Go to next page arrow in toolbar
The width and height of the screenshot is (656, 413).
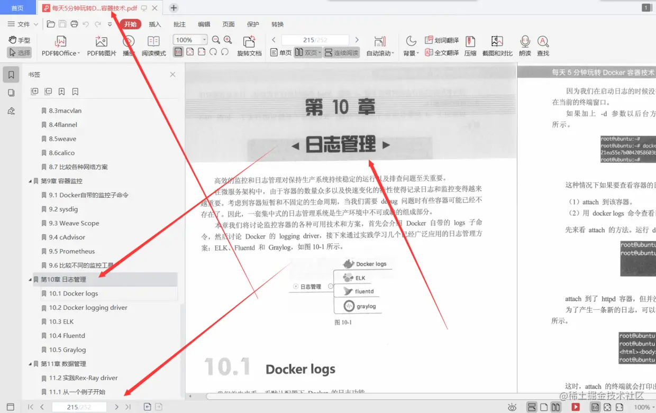coord(357,40)
